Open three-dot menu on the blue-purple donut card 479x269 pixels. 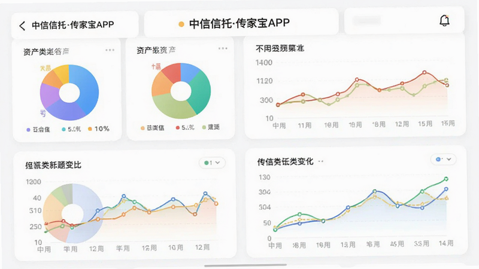(110, 50)
